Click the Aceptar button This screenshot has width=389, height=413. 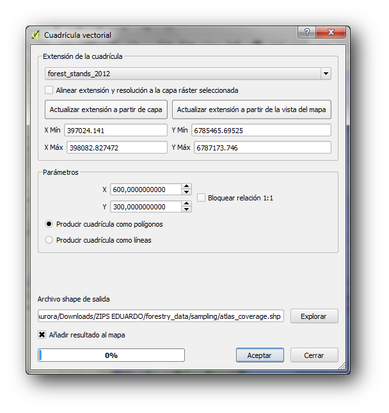click(x=260, y=355)
